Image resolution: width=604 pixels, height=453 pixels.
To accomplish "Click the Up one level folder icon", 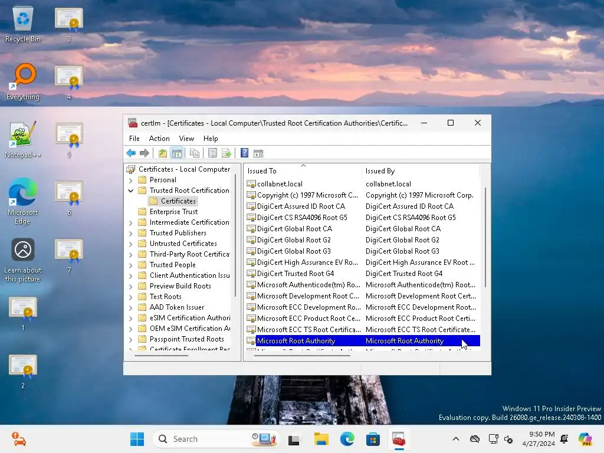I will [x=163, y=153].
